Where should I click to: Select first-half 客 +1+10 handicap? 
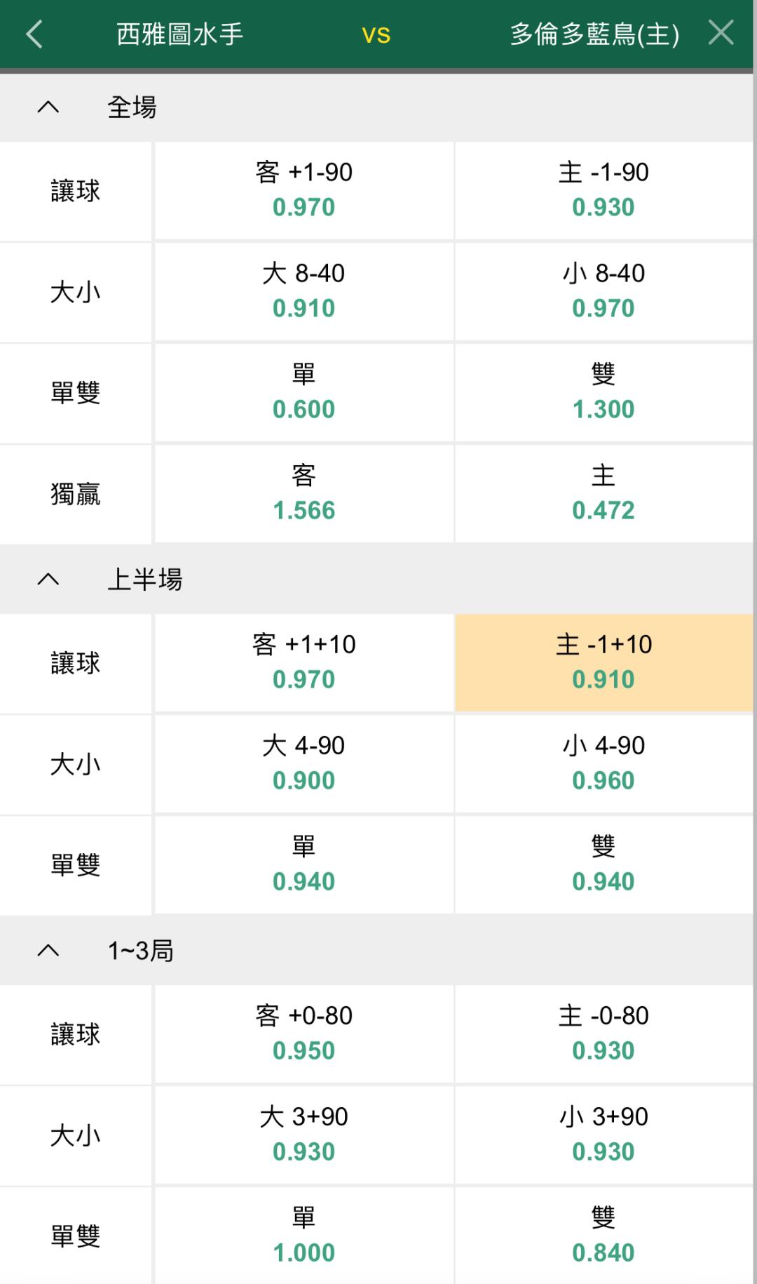click(x=304, y=662)
